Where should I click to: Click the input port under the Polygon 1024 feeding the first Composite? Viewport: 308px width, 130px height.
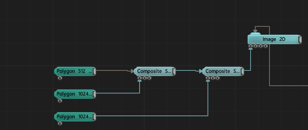click(x=60, y=101)
